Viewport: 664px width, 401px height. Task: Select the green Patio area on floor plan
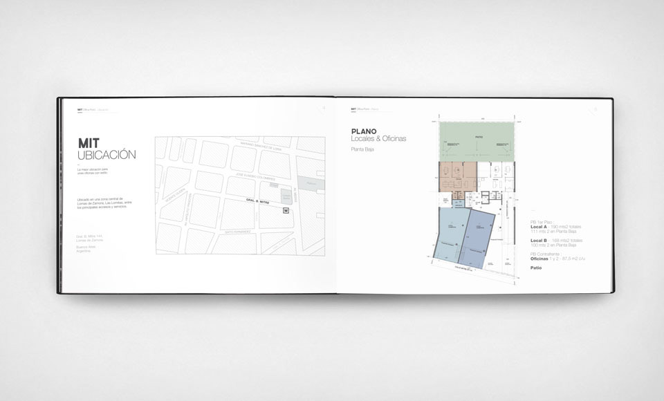[478, 141]
